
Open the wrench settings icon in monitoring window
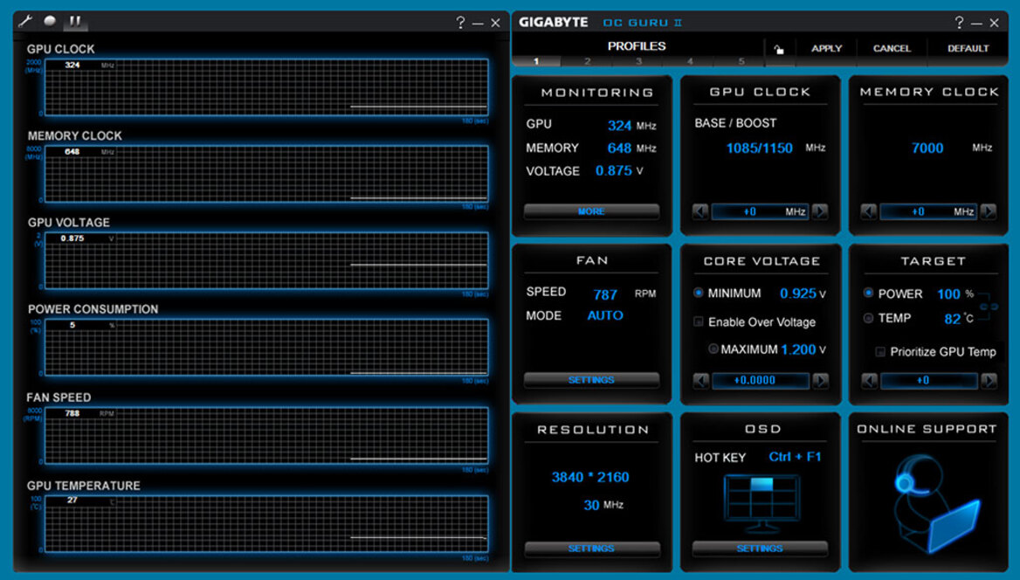pos(25,21)
